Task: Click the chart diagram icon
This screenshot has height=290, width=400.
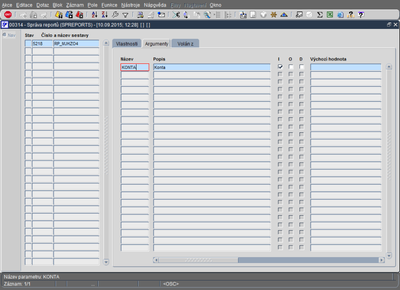Action: (x=299, y=15)
